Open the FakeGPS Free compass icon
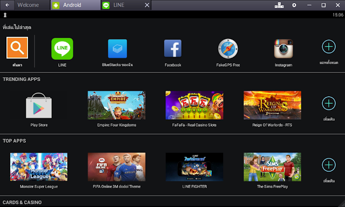Screen dimensions: 345x207 (228, 49)
